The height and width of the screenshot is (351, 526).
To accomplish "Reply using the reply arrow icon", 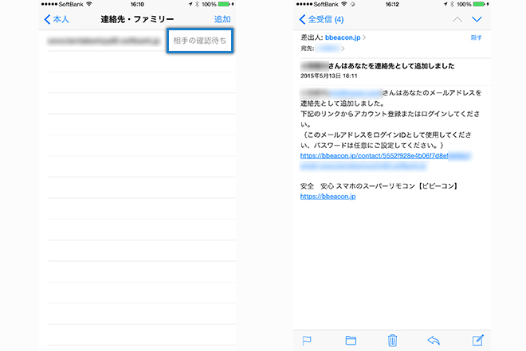I will coord(434,341).
